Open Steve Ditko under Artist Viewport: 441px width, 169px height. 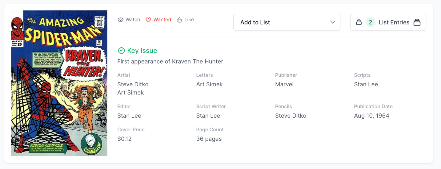click(133, 84)
